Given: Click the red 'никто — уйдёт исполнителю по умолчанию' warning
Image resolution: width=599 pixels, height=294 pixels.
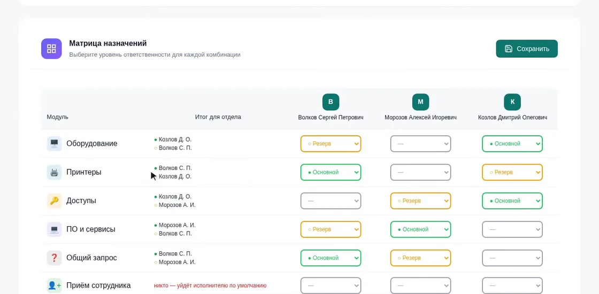Looking at the screenshot, I should [x=210, y=285].
